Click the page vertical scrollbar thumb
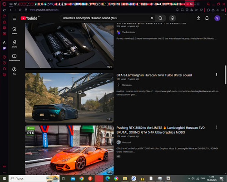The width and height of the screenshot is (227, 182). click(x=226, y=75)
